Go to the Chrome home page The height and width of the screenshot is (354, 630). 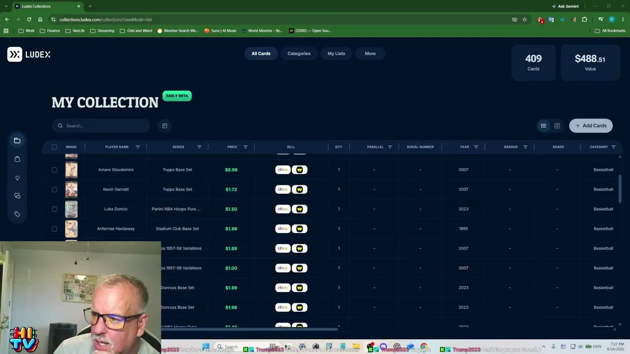coord(40,20)
